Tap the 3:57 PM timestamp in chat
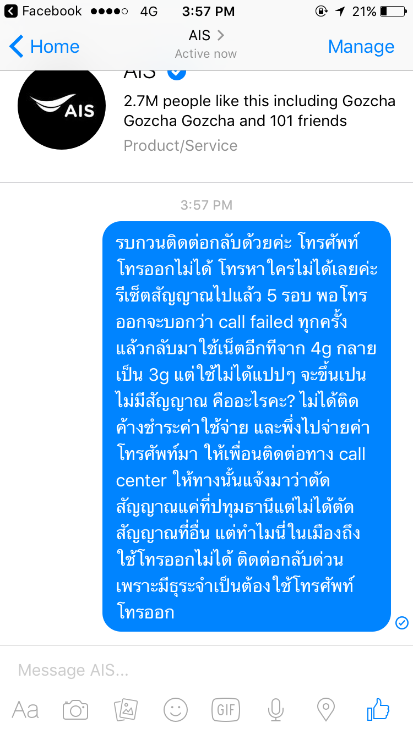Image resolution: width=413 pixels, height=734 pixels. [x=206, y=205]
